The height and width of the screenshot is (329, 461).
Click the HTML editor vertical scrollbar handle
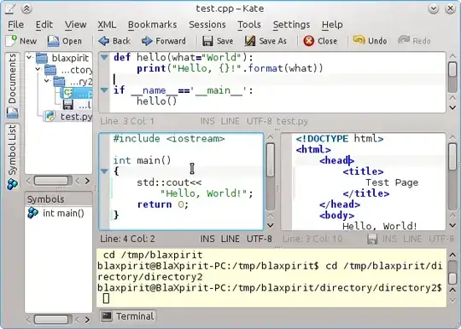(x=452, y=156)
